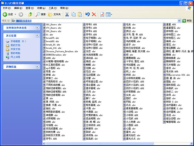Click the red Delete X icon
194x146 pixels.
click(94, 14)
